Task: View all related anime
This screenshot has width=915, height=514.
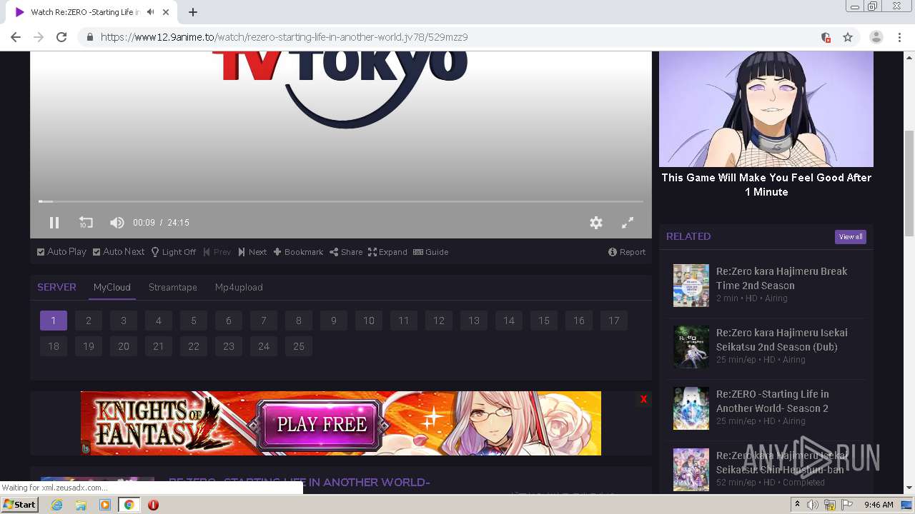Action: click(x=851, y=236)
